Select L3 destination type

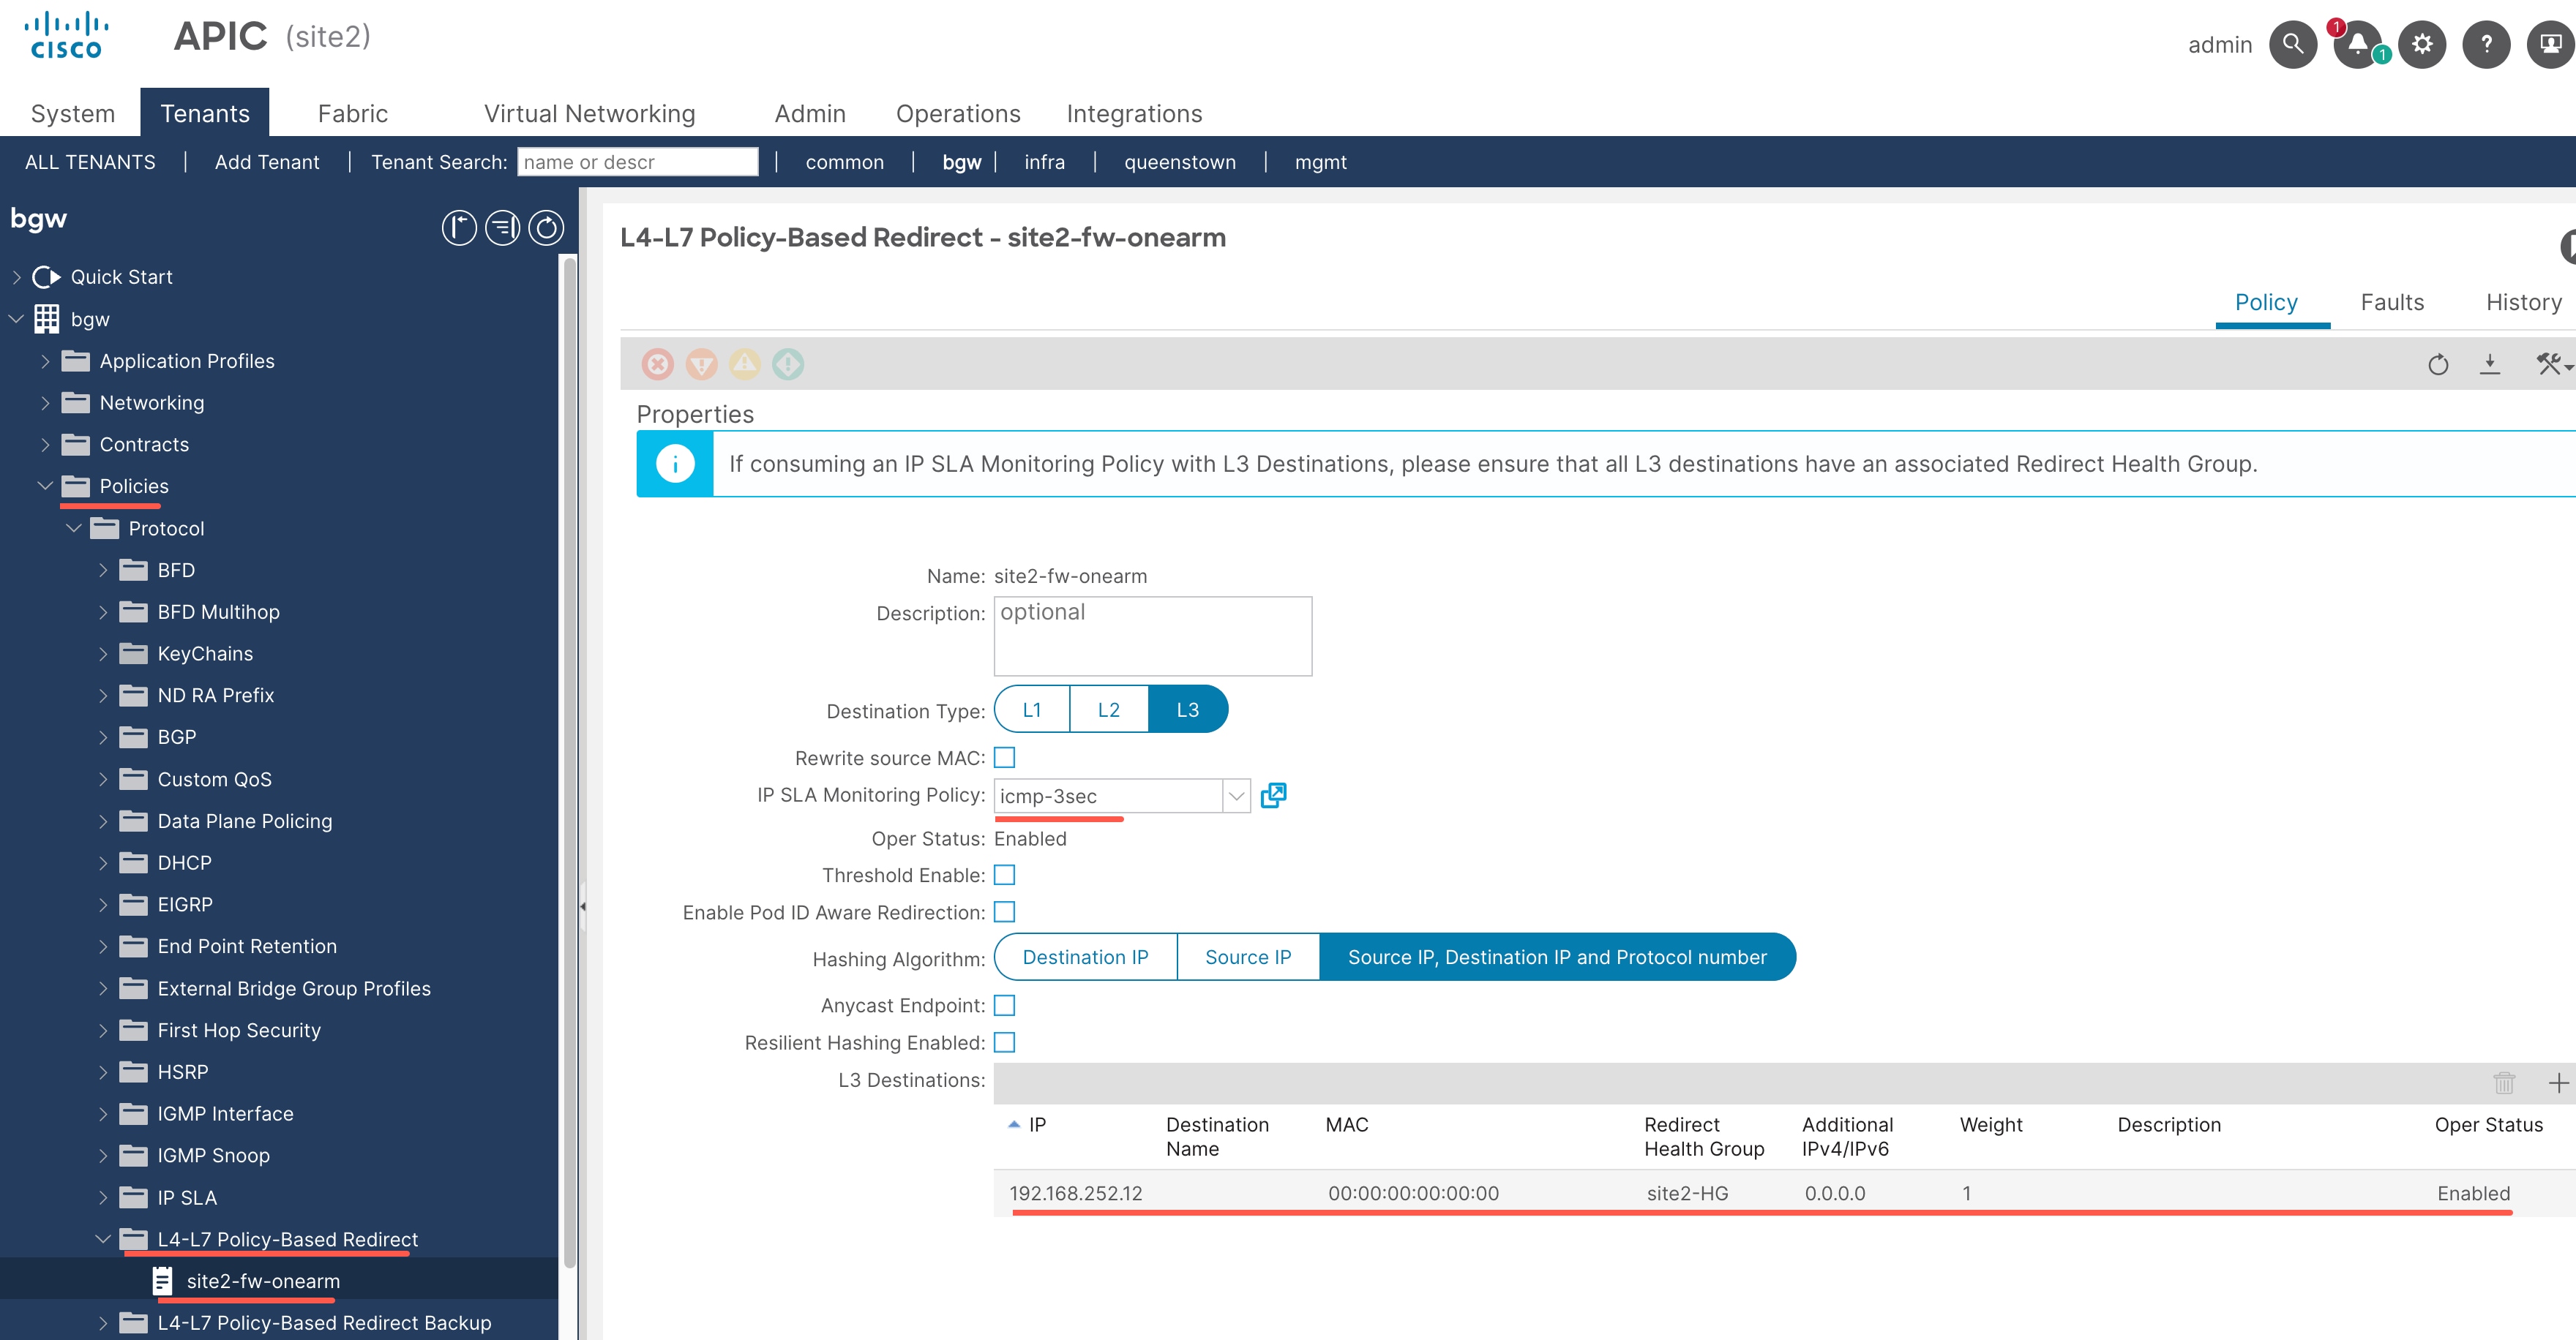pos(1188,709)
